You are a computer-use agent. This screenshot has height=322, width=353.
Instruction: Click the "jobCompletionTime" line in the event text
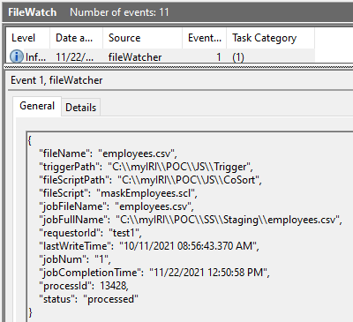154,273
